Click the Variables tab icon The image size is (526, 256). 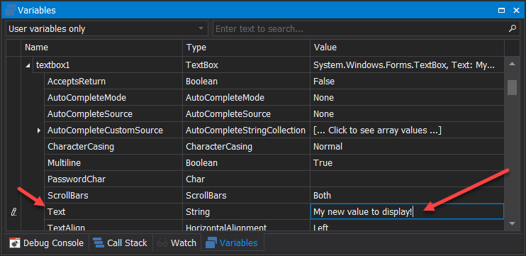pos(211,243)
